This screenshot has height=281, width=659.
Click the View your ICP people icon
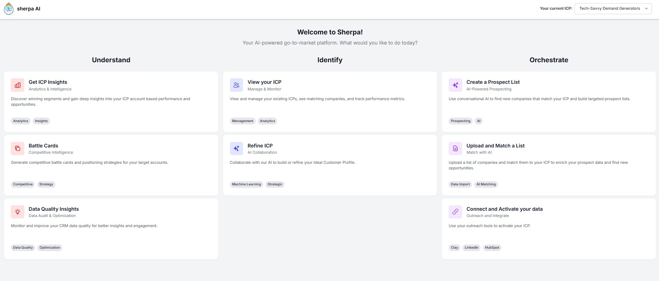(x=236, y=85)
